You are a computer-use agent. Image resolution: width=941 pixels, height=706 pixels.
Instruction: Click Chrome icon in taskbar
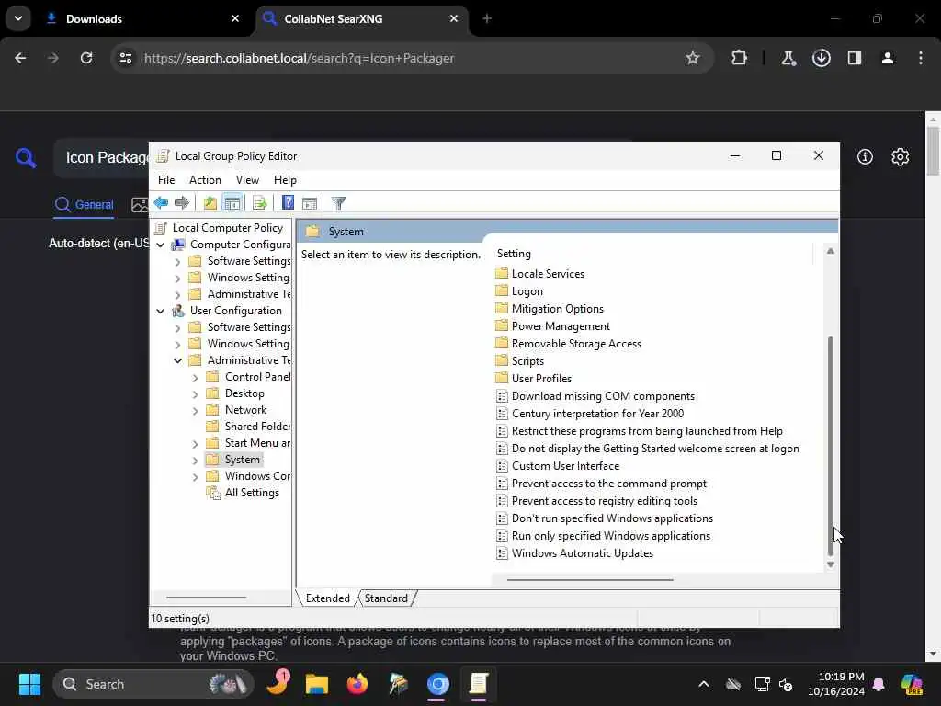pos(438,684)
